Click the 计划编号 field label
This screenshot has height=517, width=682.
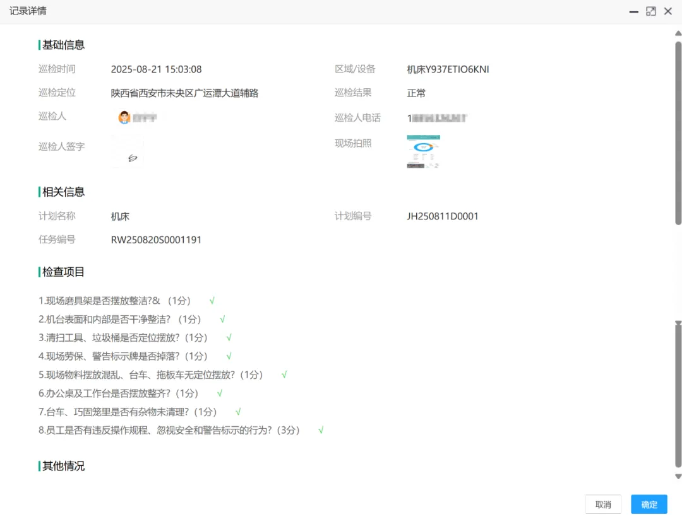pyautogui.click(x=353, y=216)
